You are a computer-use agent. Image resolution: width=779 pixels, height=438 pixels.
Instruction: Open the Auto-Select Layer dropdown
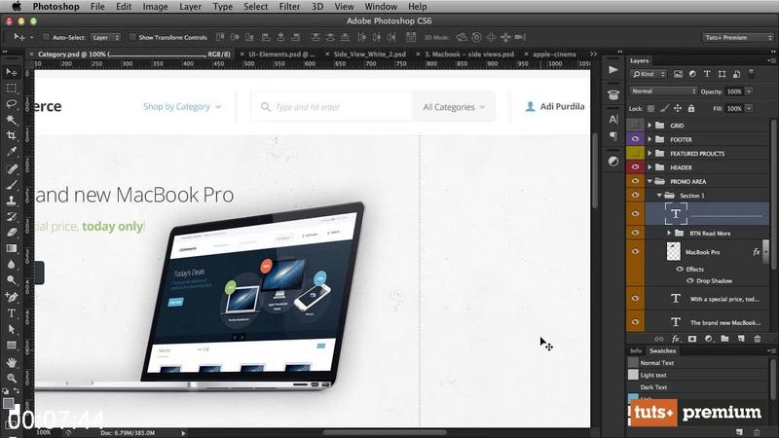click(106, 37)
